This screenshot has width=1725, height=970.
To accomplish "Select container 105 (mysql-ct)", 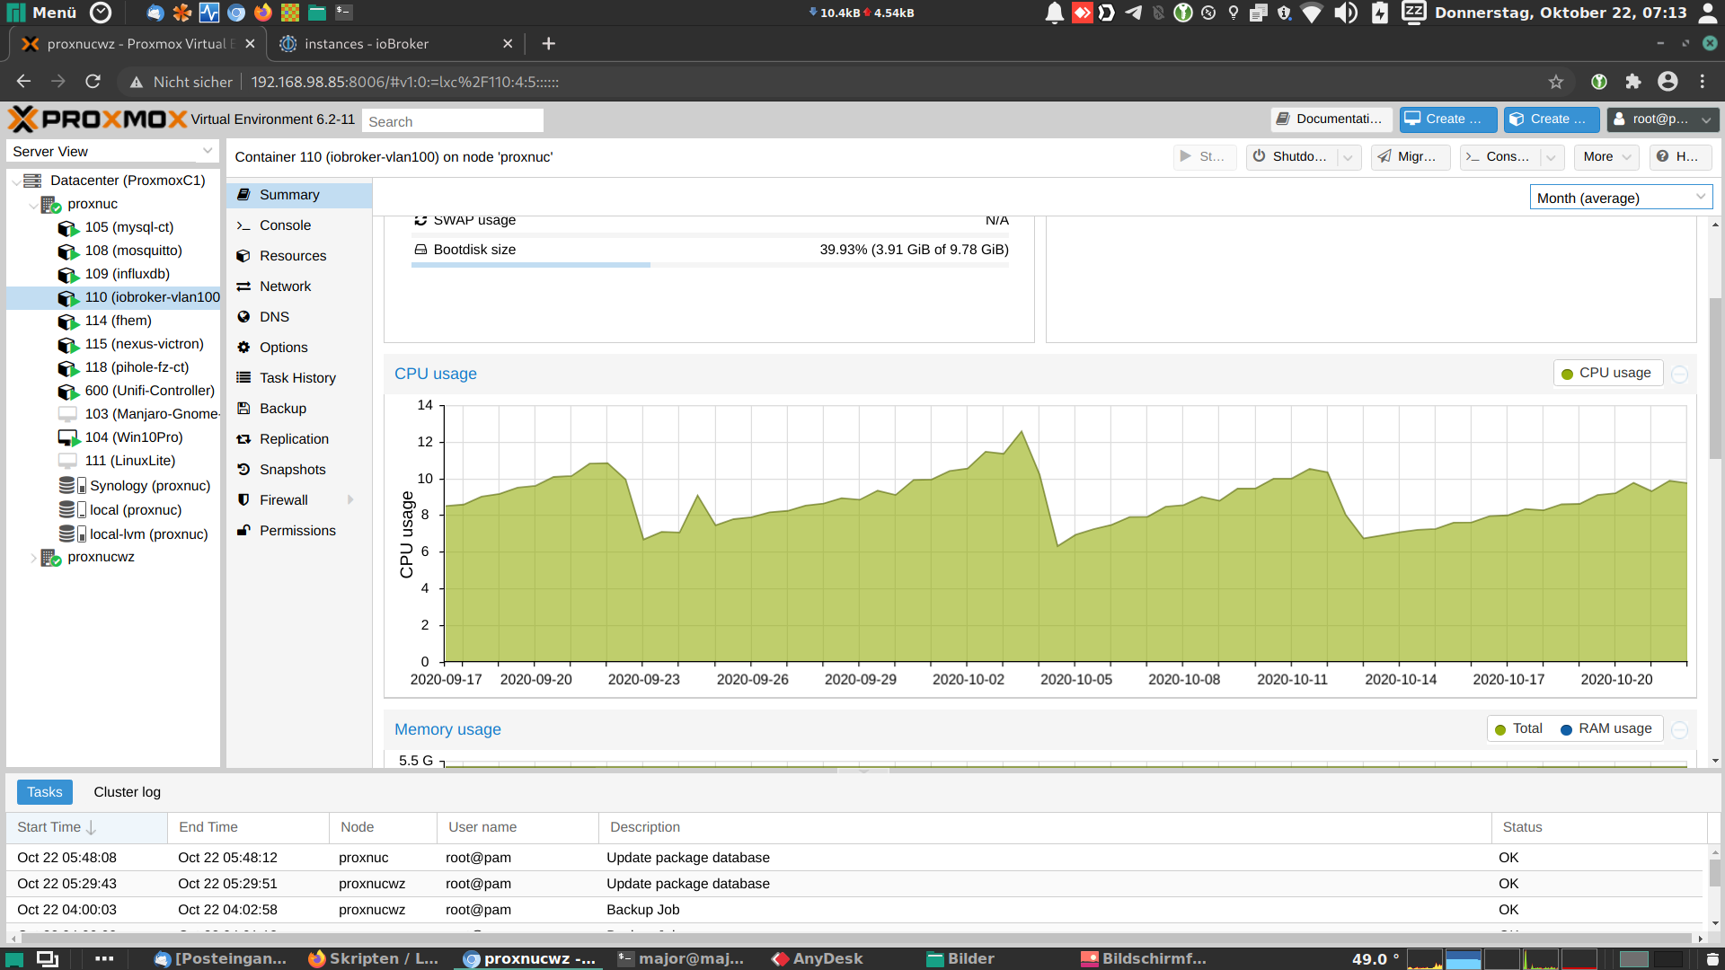I will click(128, 227).
